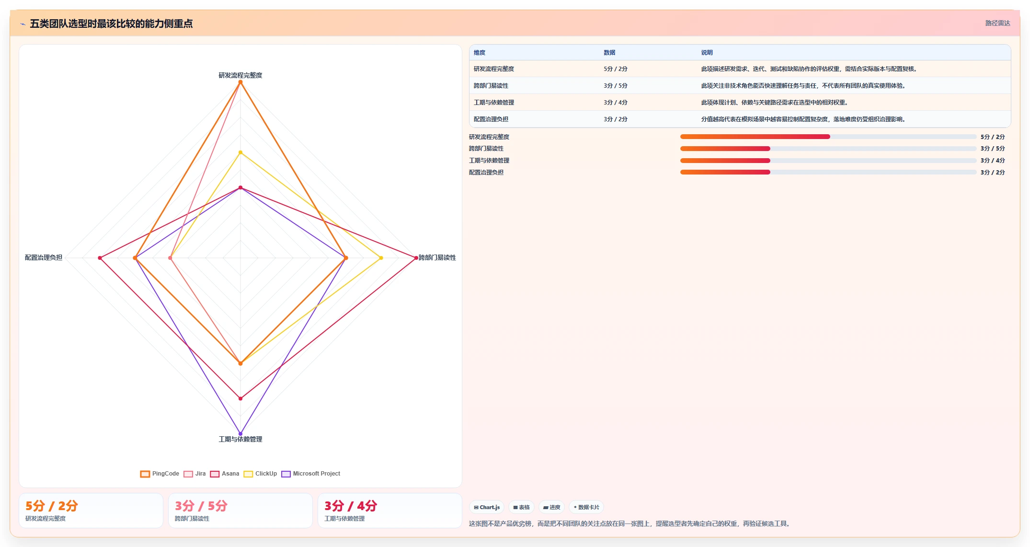Image resolution: width=1030 pixels, height=547 pixels.
Task: Click the 数据卡片 tag chip
Action: point(586,507)
